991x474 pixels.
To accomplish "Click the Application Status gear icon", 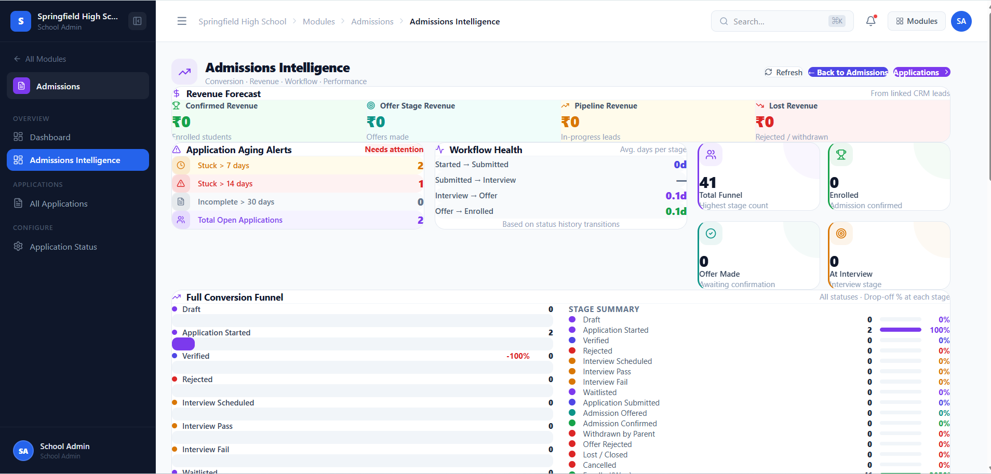I will tap(18, 246).
